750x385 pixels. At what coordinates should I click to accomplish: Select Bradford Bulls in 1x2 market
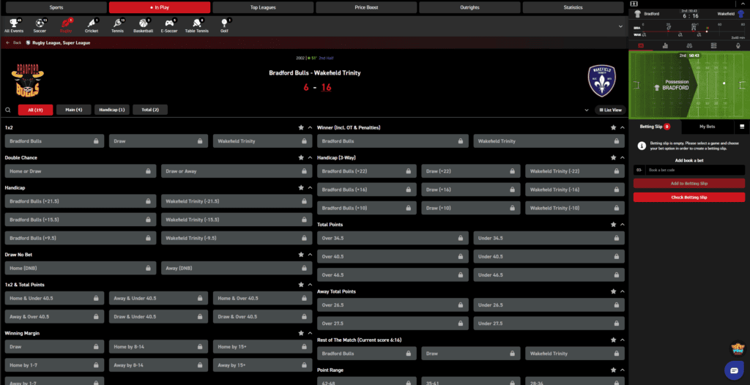click(54, 141)
